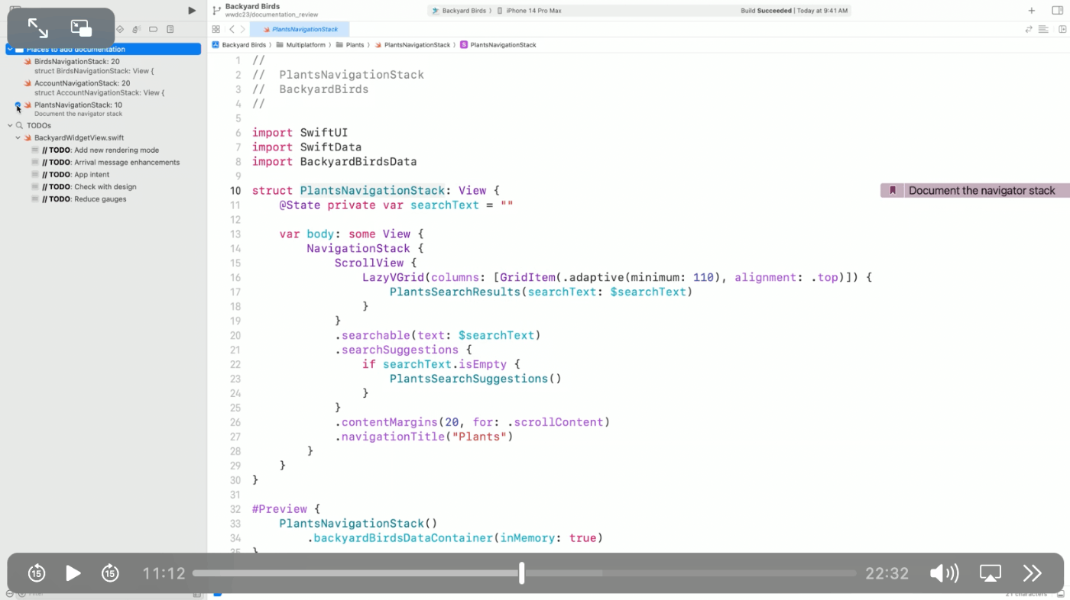Click the bookmark icon in the line annotation
Image resolution: width=1070 pixels, height=600 pixels.
click(892, 191)
